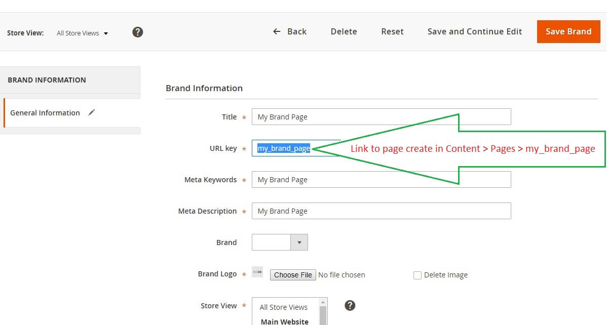Click the Meta Description input box
The image size is (607, 325).
point(381,211)
